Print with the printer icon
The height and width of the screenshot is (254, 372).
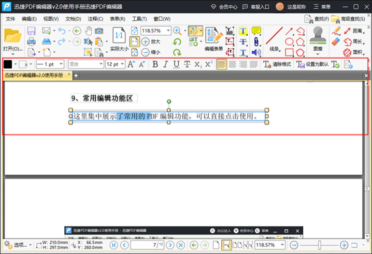31,42
